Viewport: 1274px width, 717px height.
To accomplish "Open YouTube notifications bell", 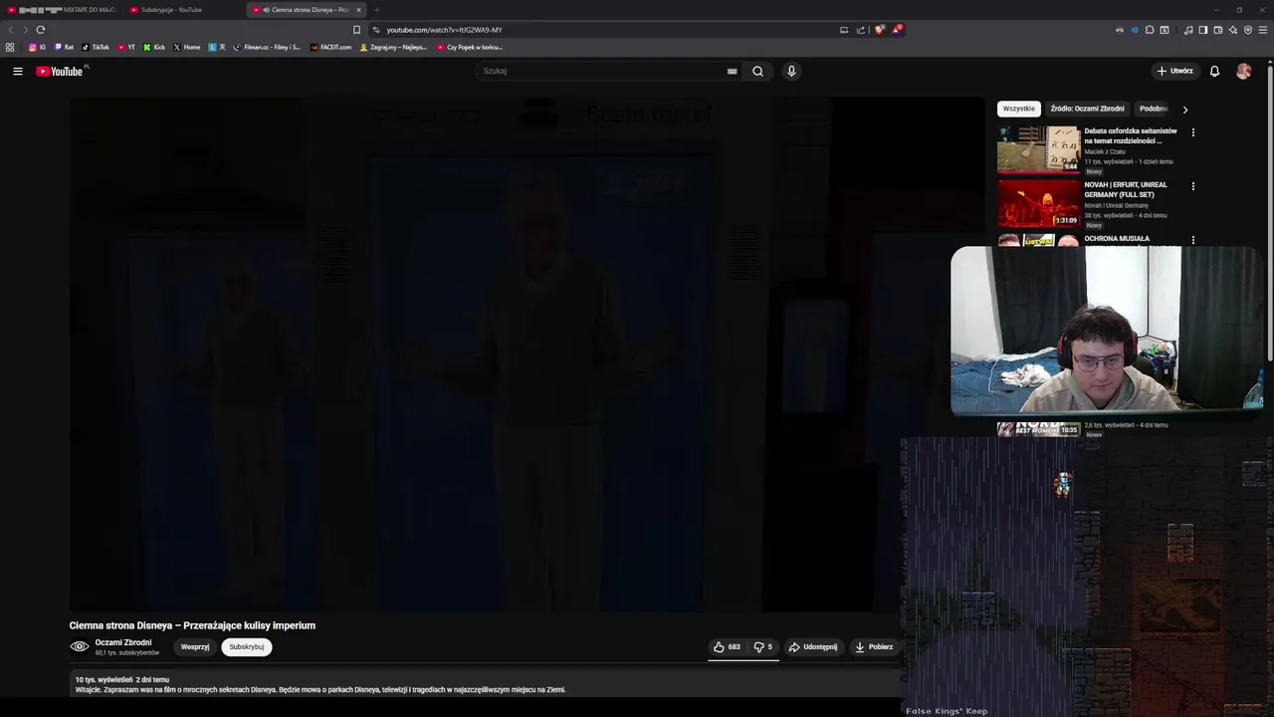I will point(1214,71).
